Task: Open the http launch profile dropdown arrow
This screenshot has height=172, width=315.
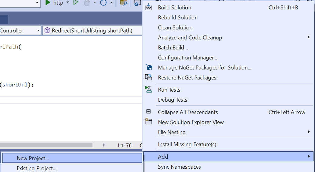Action: point(68,3)
